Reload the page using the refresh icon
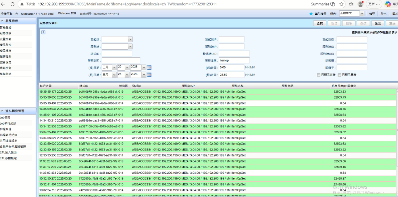This screenshot has height=197, width=398. pos(12,4)
